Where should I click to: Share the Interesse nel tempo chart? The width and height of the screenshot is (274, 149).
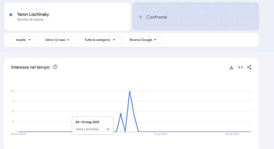click(249, 67)
